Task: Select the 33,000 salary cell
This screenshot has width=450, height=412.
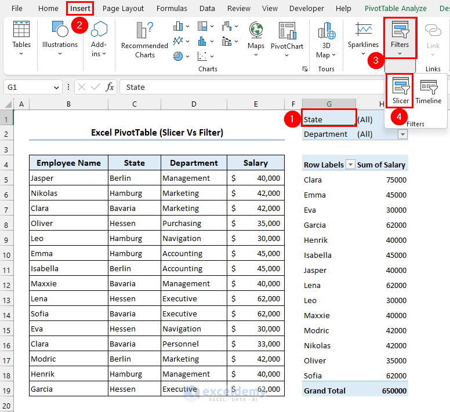Action: [256, 344]
